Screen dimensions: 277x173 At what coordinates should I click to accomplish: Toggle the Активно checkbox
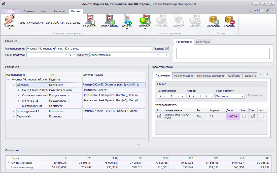pos(167,48)
